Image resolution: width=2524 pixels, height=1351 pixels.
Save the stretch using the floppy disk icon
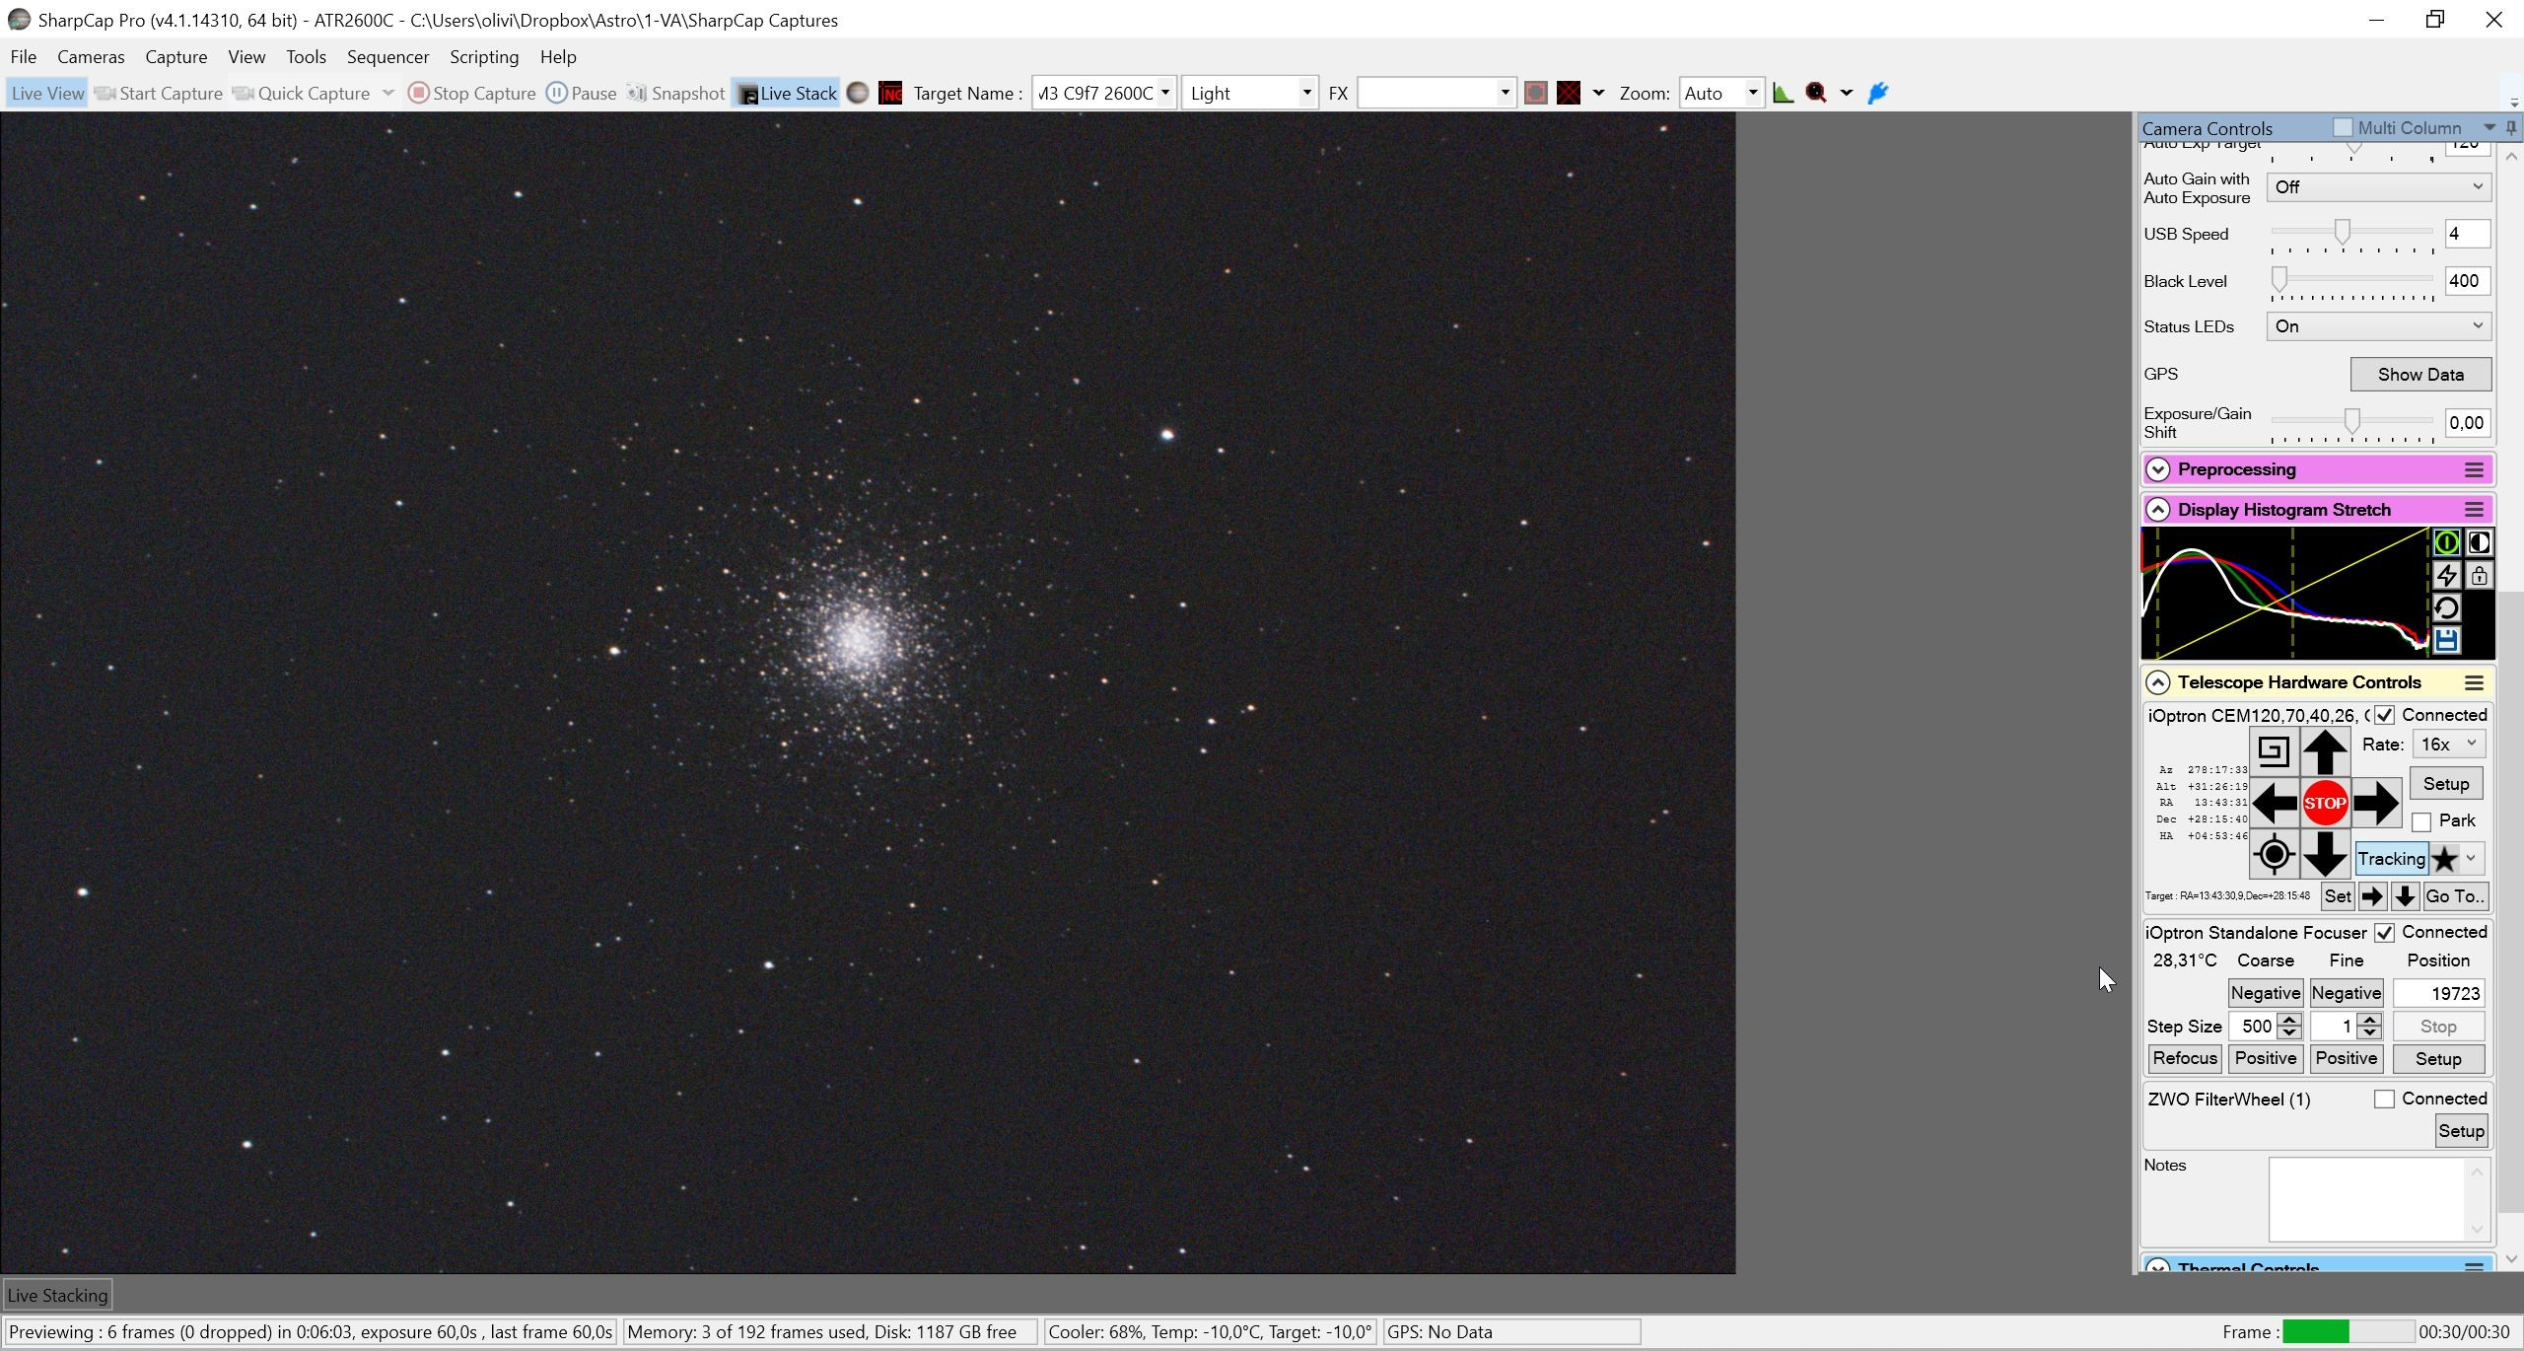(x=2446, y=640)
